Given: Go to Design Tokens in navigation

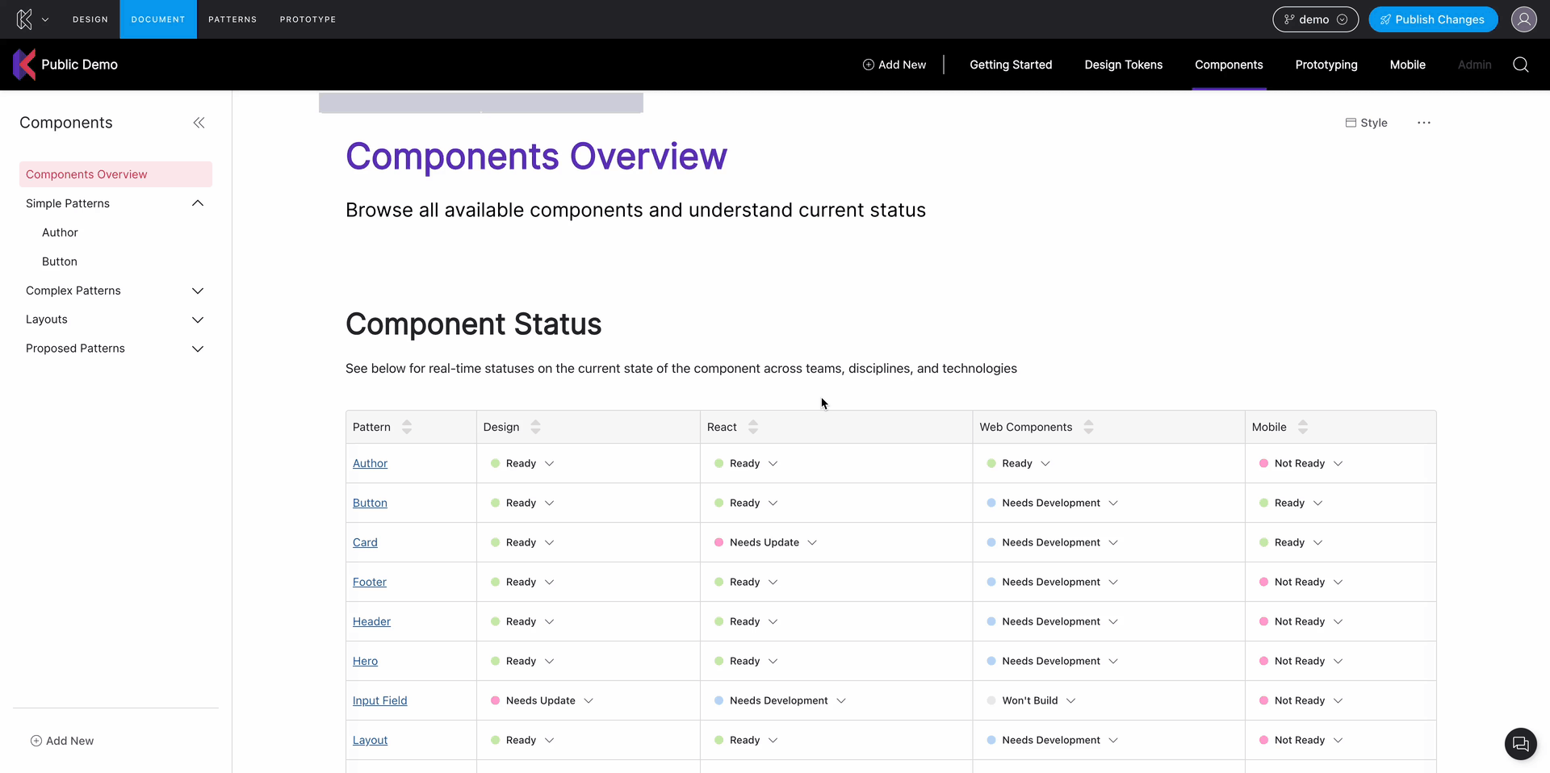Looking at the screenshot, I should pos(1123,65).
